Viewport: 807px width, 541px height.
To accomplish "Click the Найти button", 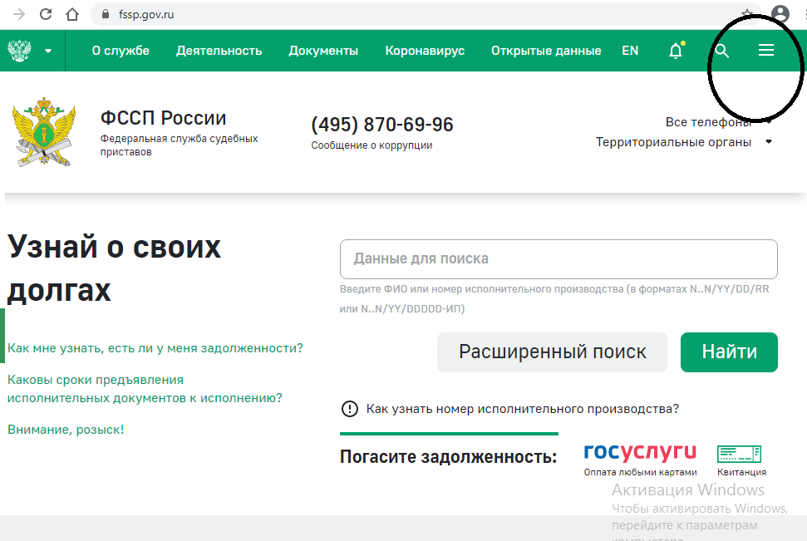I will pos(729,352).
